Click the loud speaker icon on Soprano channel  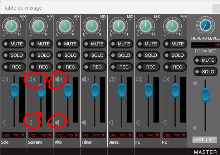(32, 79)
